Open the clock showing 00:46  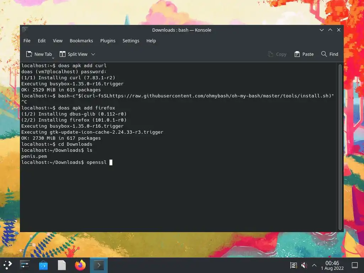(x=332, y=265)
